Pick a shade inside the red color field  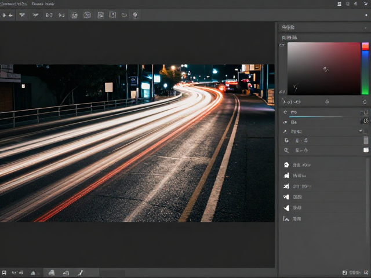pos(323,68)
